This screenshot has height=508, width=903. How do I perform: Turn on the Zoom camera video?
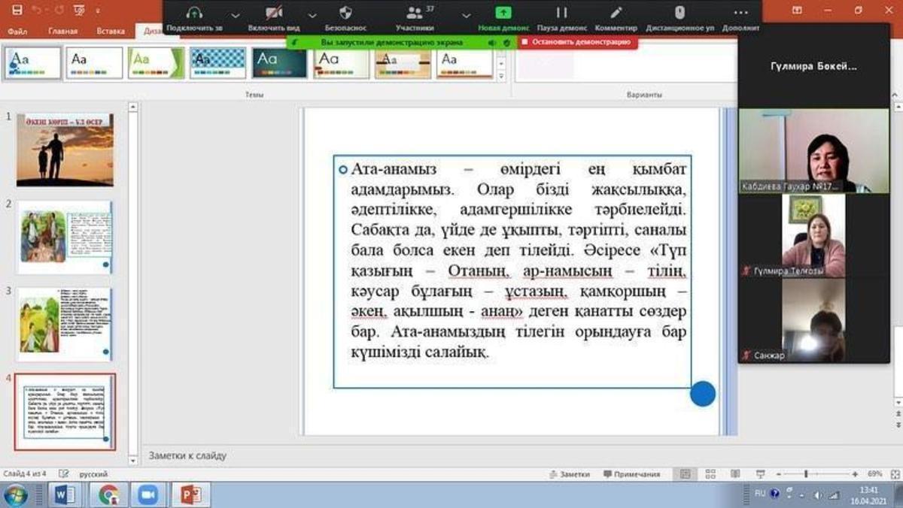tap(274, 14)
